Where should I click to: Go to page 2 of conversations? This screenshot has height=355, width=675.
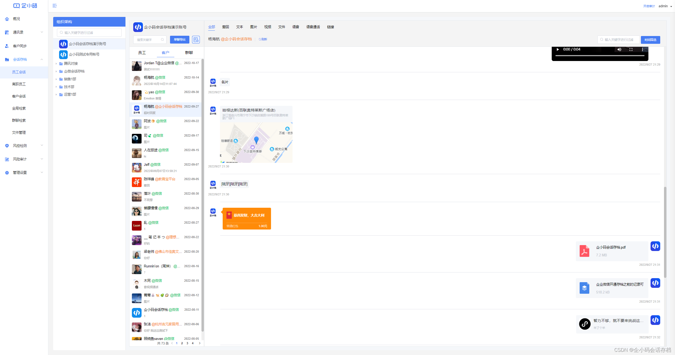click(182, 343)
